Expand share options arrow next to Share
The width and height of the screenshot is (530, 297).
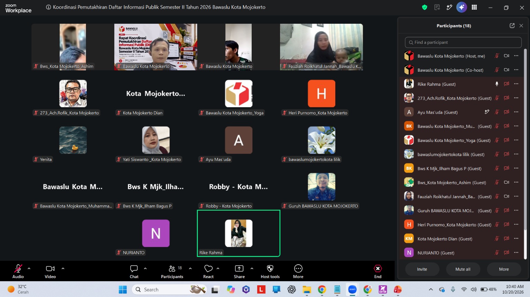(252, 268)
